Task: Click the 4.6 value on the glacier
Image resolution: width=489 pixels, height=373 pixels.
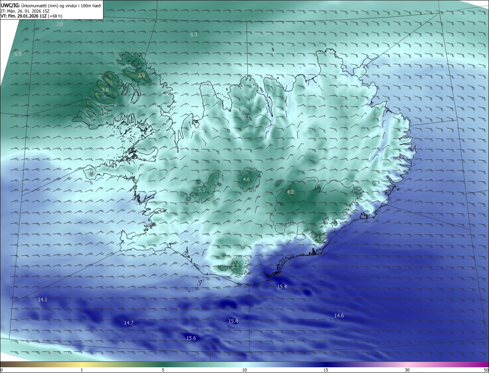Action: click(x=246, y=179)
